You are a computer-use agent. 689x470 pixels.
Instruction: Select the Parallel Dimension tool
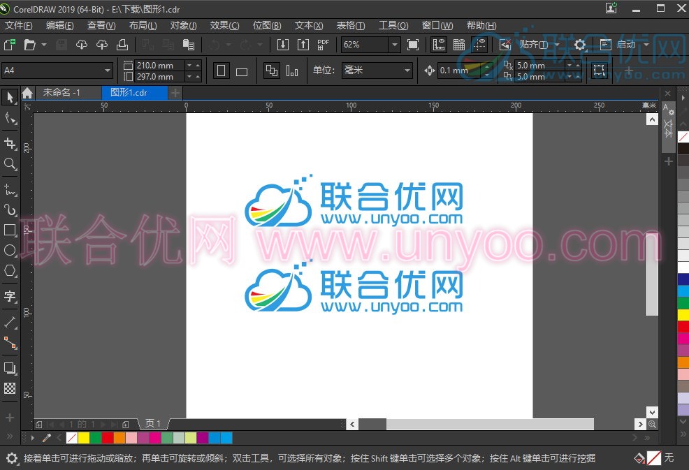coord(10,322)
